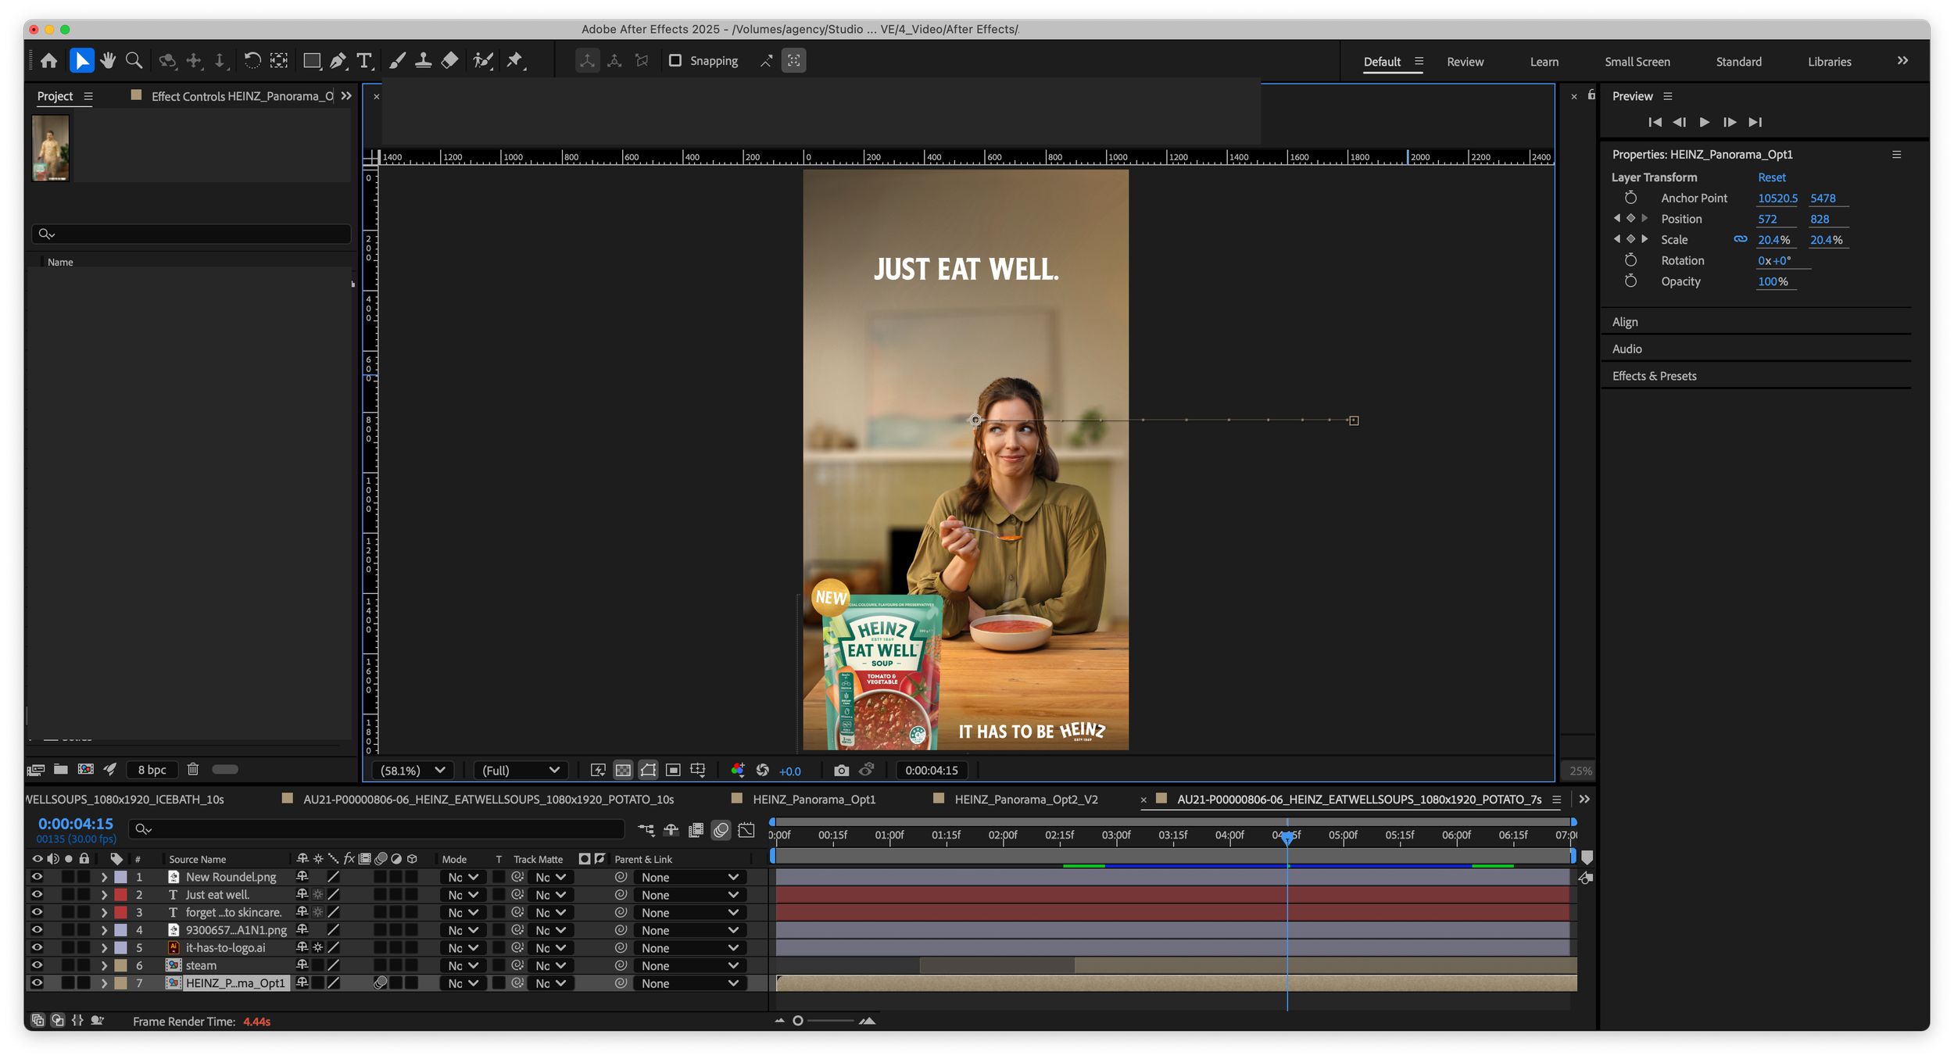Select the Clone Stamp tool
Image resolution: width=1954 pixels, height=1059 pixels.
click(424, 60)
